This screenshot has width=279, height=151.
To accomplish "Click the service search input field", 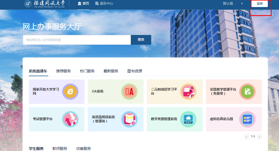I will (77, 40).
